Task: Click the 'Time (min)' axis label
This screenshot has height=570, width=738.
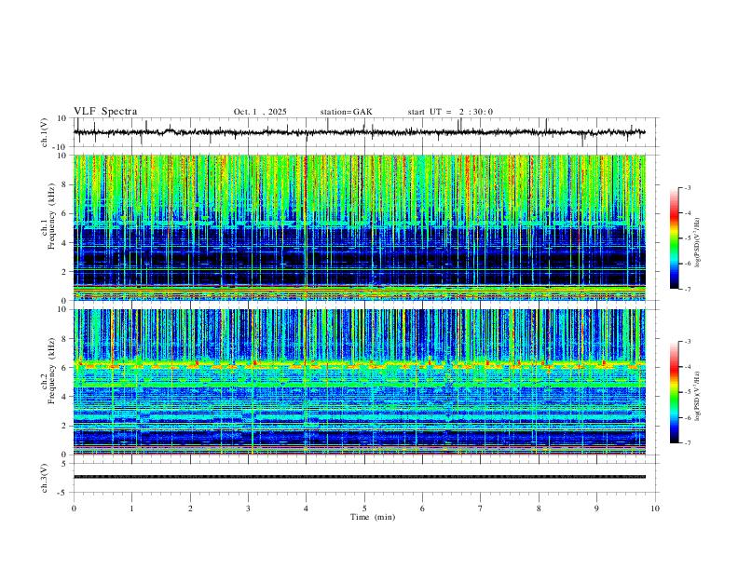Action: pos(373,517)
